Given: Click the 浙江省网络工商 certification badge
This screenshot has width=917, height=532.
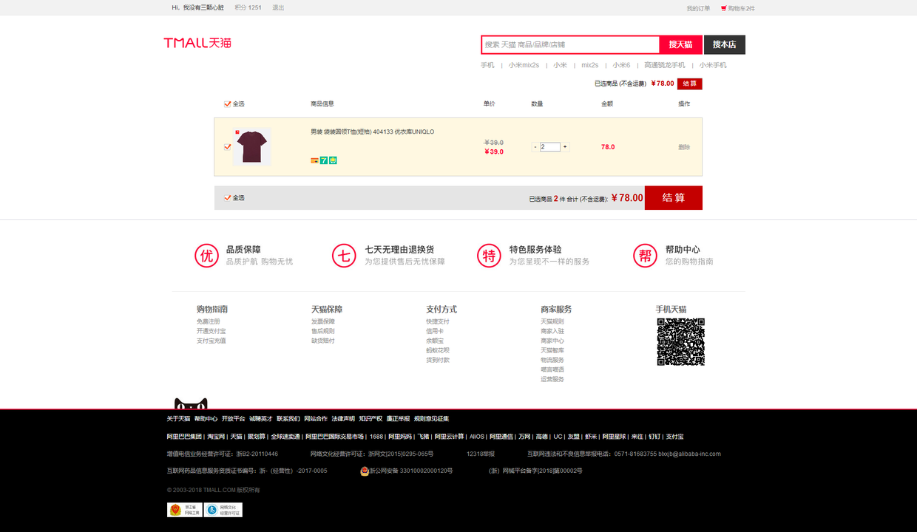Looking at the screenshot, I should click(x=184, y=510).
